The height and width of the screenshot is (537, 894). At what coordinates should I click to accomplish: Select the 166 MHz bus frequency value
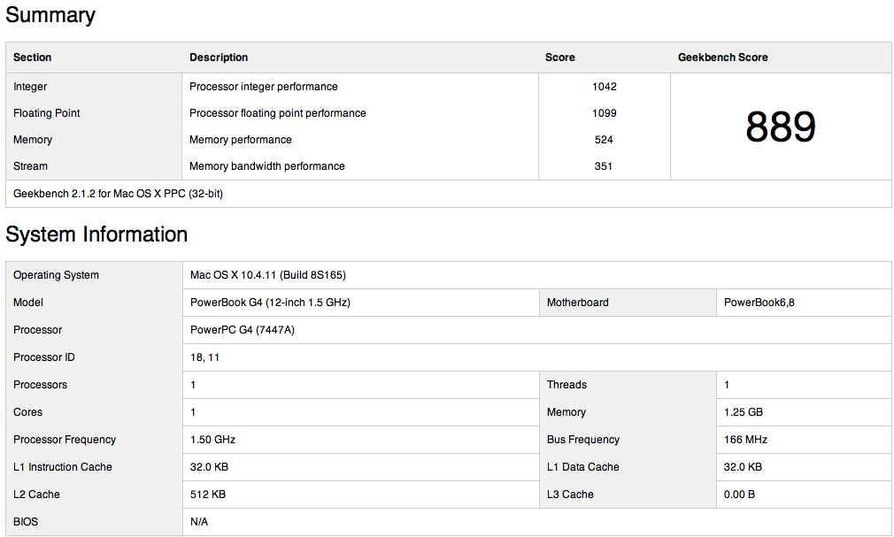tap(746, 440)
